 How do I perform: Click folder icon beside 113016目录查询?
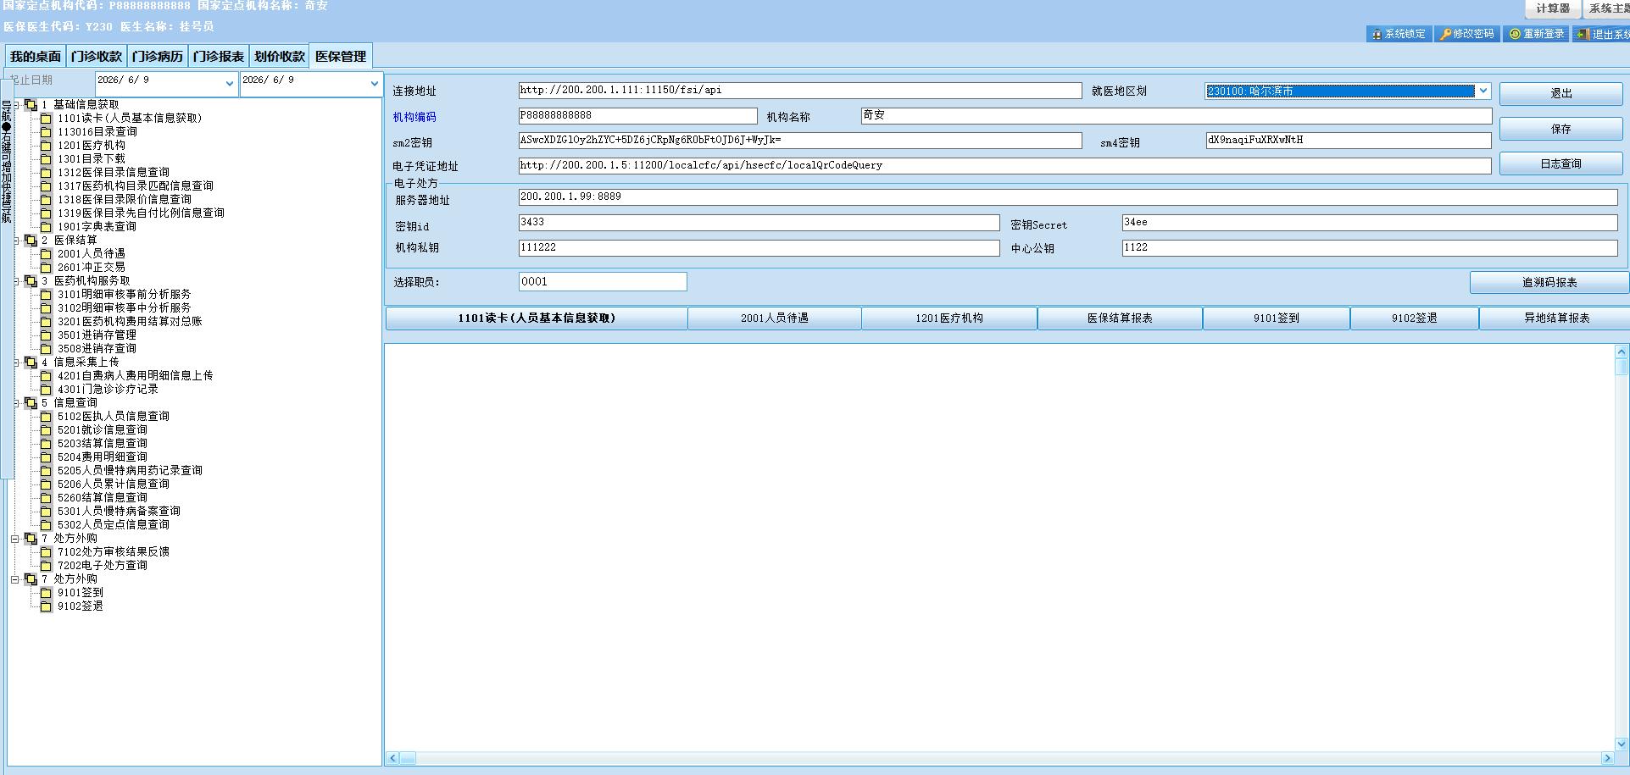point(47,132)
